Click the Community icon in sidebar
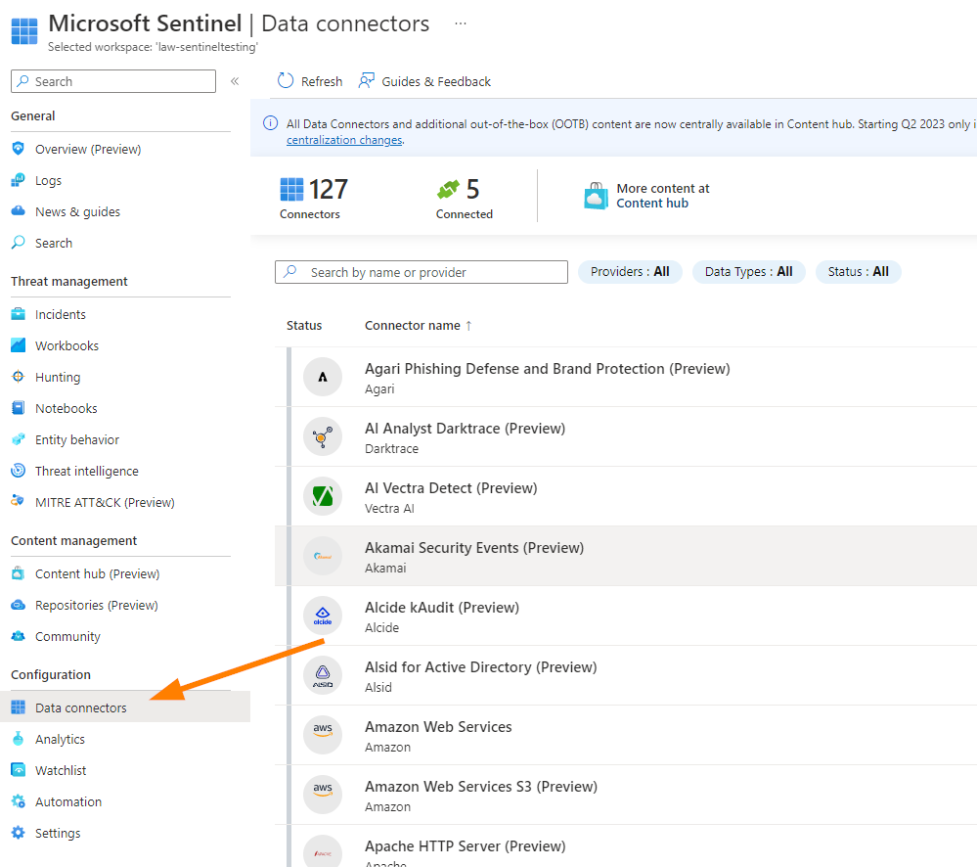 tap(18, 636)
